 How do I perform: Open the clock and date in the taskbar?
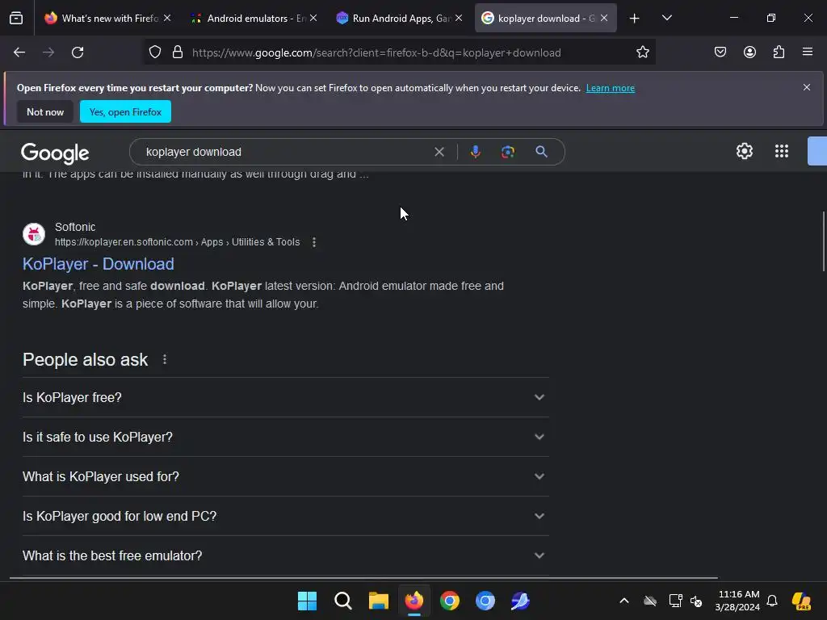pyautogui.click(x=737, y=601)
